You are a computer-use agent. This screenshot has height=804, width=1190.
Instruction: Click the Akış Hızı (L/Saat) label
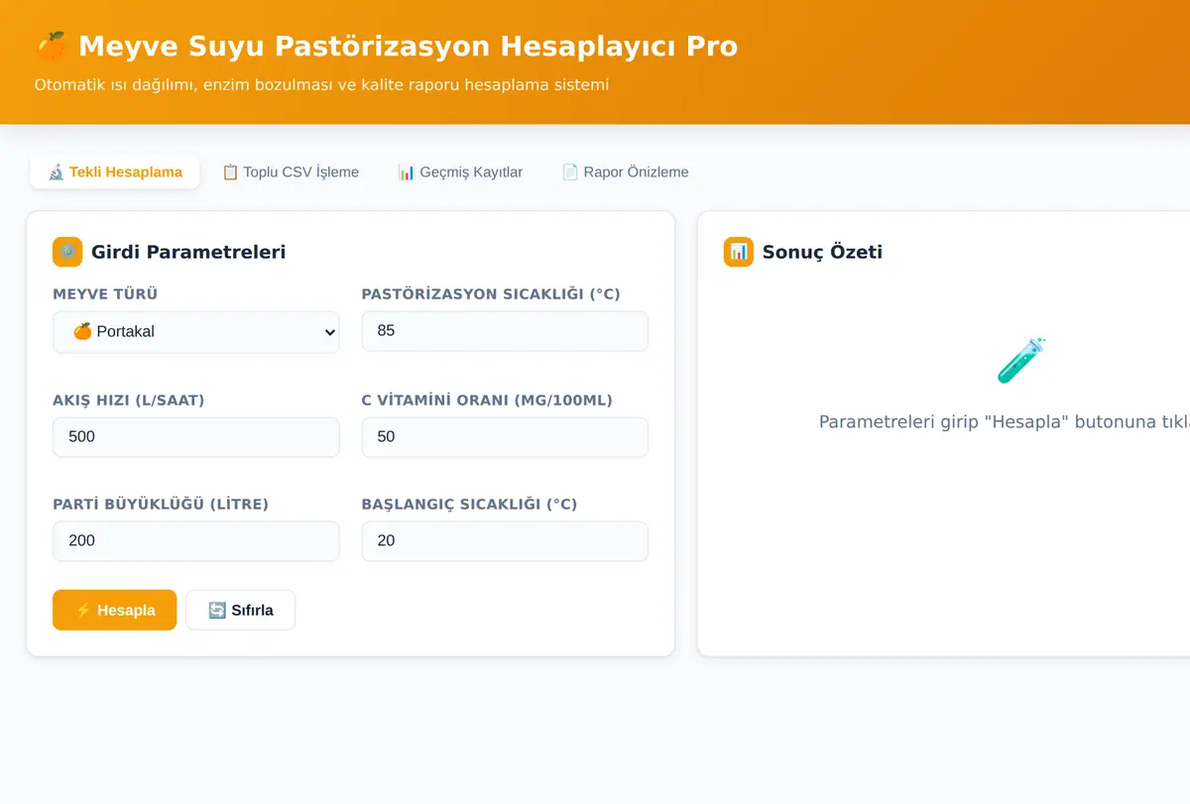[x=129, y=401]
